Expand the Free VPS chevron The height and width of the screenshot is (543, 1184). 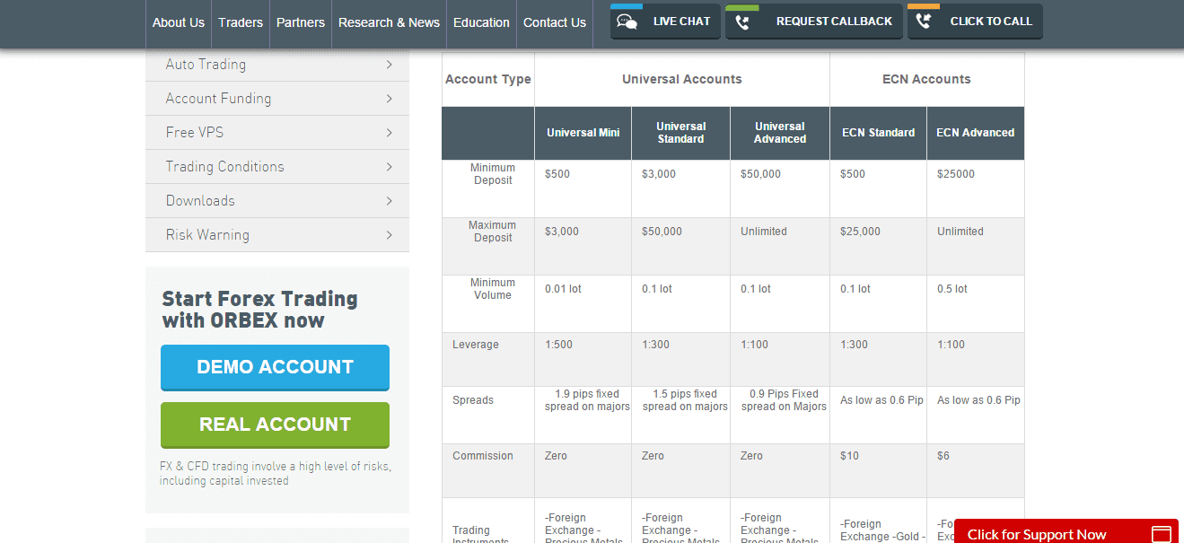click(x=389, y=133)
